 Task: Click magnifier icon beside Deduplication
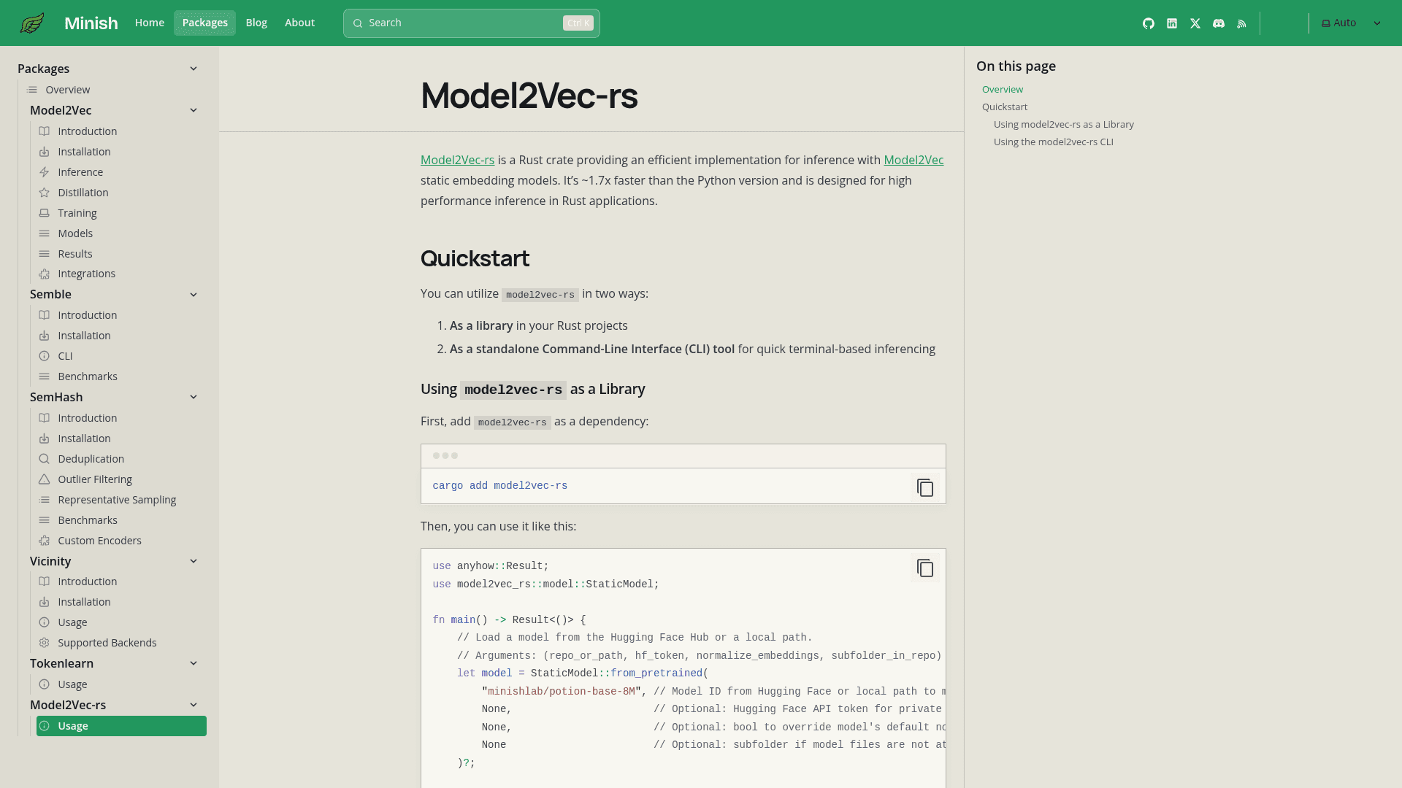point(45,459)
